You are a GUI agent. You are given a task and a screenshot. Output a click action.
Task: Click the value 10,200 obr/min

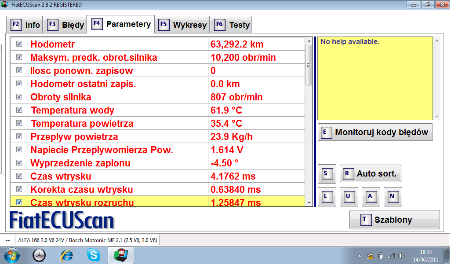click(x=243, y=57)
